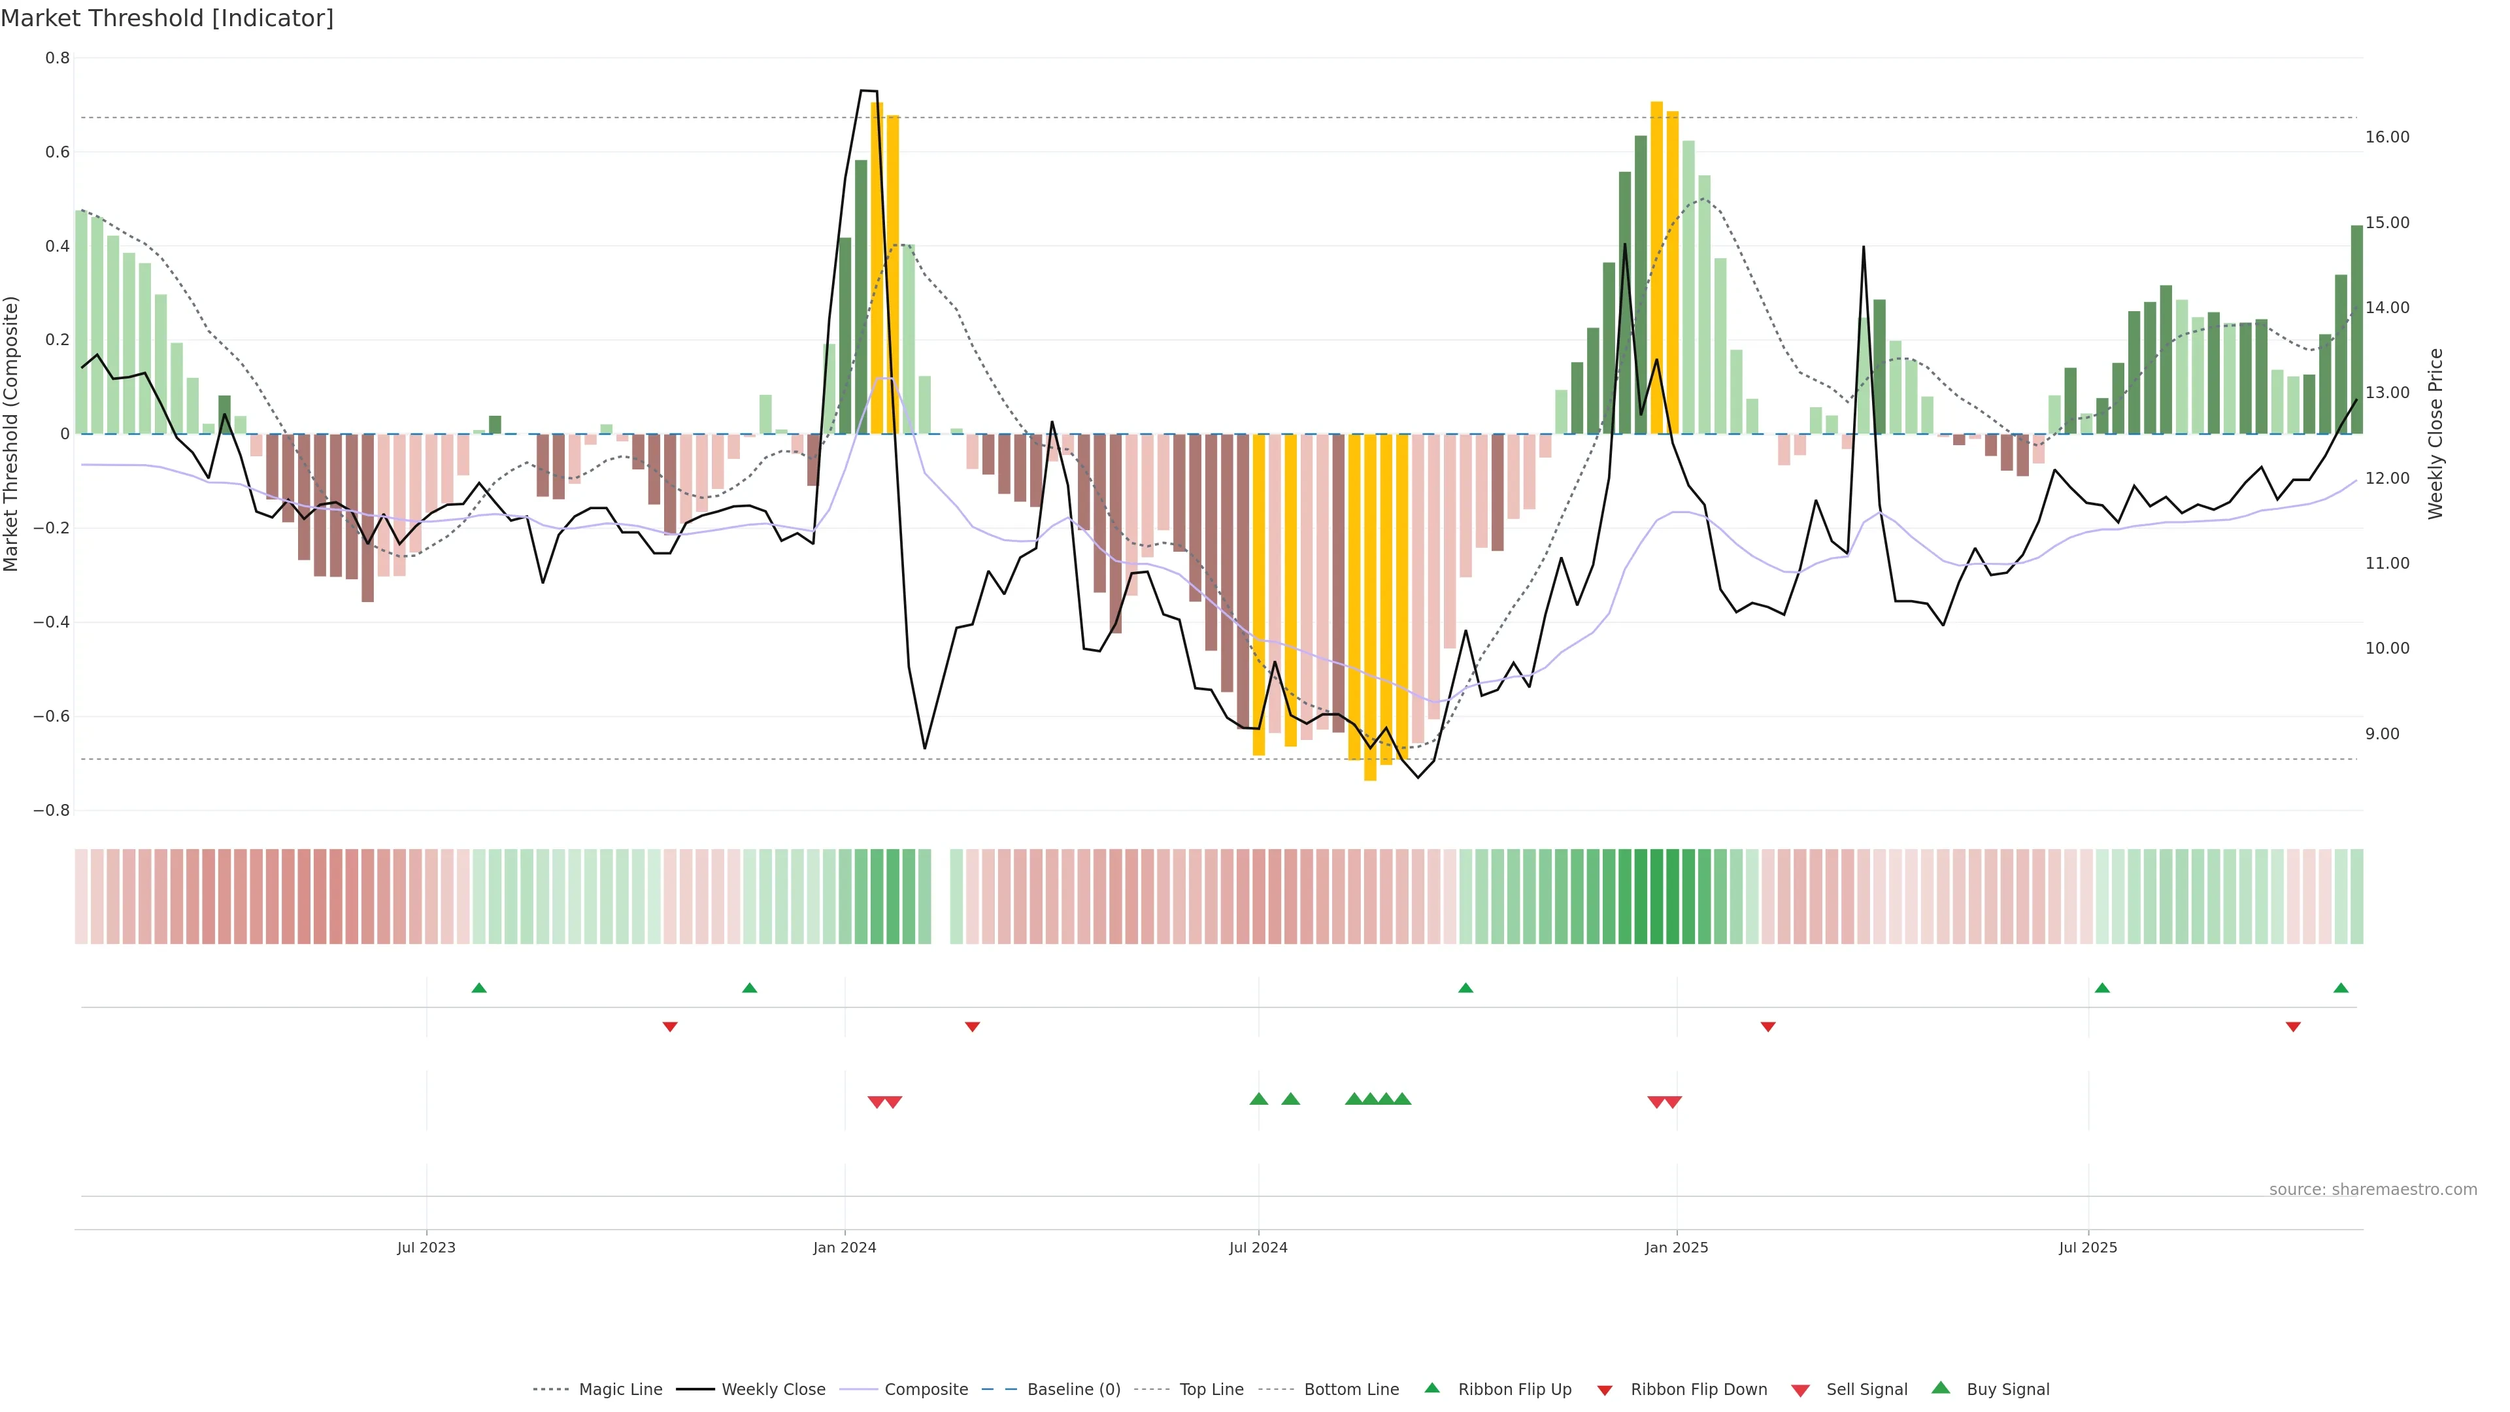Viewport: 2510px width, 1412px height.
Task: Click the source: sharemaestro.com text
Action: click(2373, 1190)
